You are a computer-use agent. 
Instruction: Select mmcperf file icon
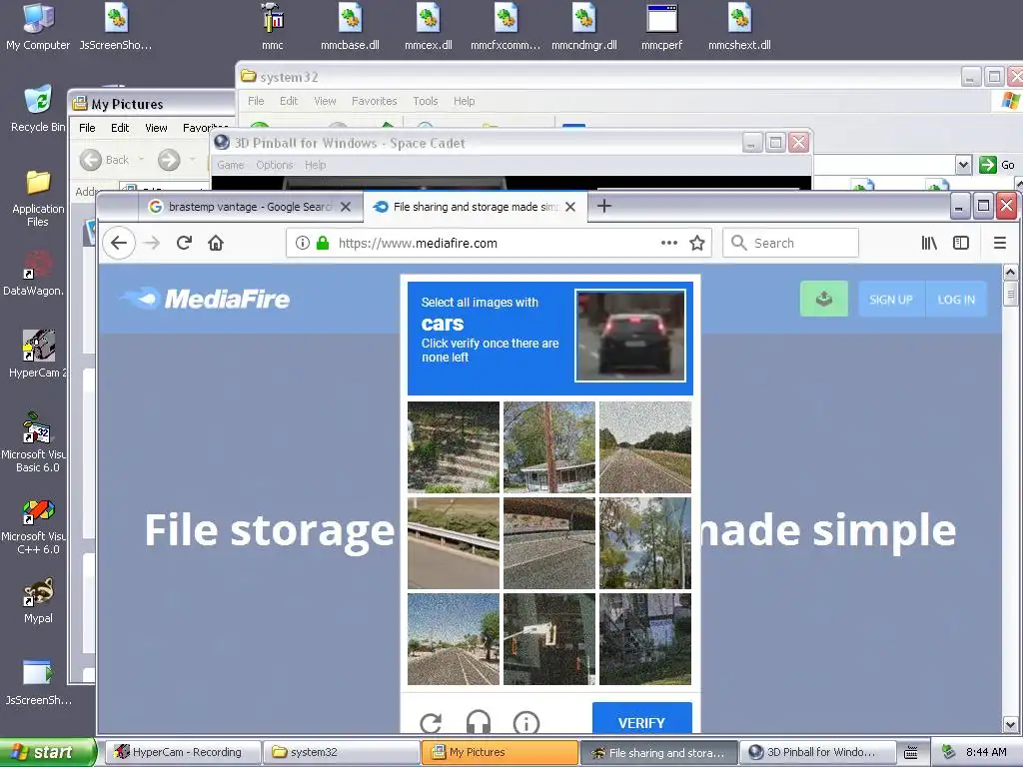pyautogui.click(x=661, y=26)
